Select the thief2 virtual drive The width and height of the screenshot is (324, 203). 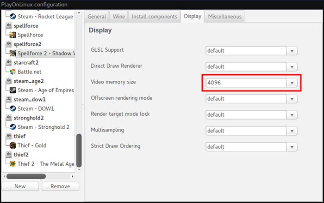point(21,155)
